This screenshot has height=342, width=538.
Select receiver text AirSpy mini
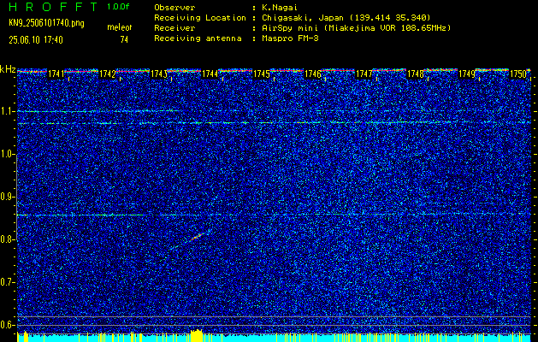pyautogui.click(x=290, y=28)
